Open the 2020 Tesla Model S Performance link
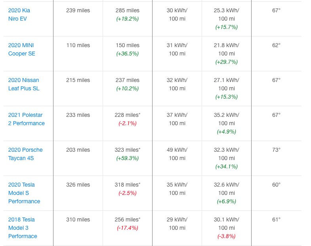The height and width of the screenshot is (246, 311). (24, 193)
